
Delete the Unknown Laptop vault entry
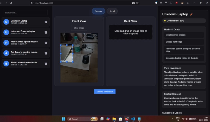(x=46, y=22)
